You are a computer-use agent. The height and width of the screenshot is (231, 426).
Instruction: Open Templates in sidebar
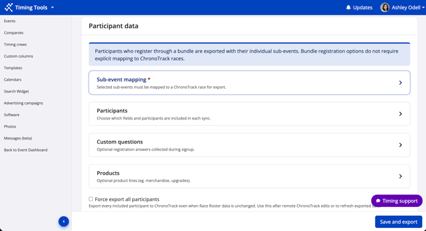click(13, 68)
